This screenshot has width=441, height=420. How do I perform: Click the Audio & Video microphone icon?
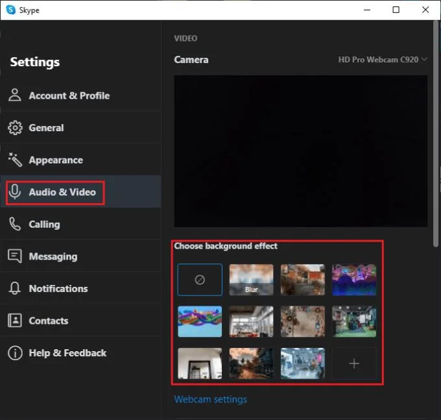(15, 192)
